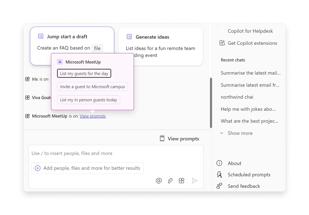309x215 pixels.
Task: Click the chat area vertical scrollbar
Action: pos(211,103)
